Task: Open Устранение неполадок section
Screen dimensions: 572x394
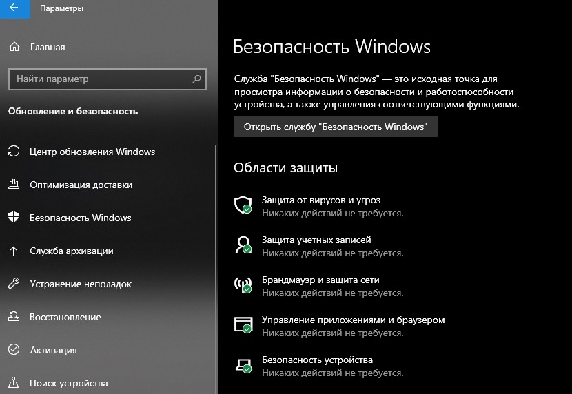Action: click(81, 284)
